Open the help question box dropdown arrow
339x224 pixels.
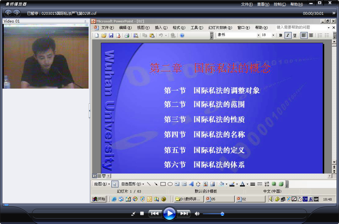click(x=329, y=28)
